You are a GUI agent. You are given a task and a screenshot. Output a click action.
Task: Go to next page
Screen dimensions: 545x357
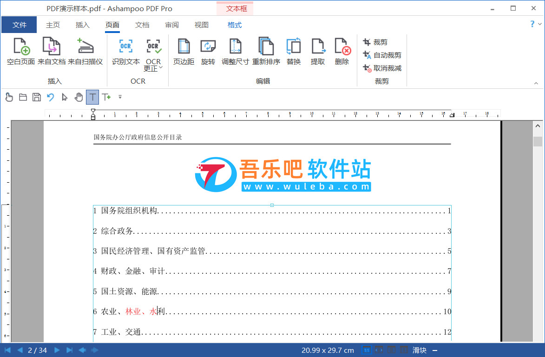click(57, 350)
